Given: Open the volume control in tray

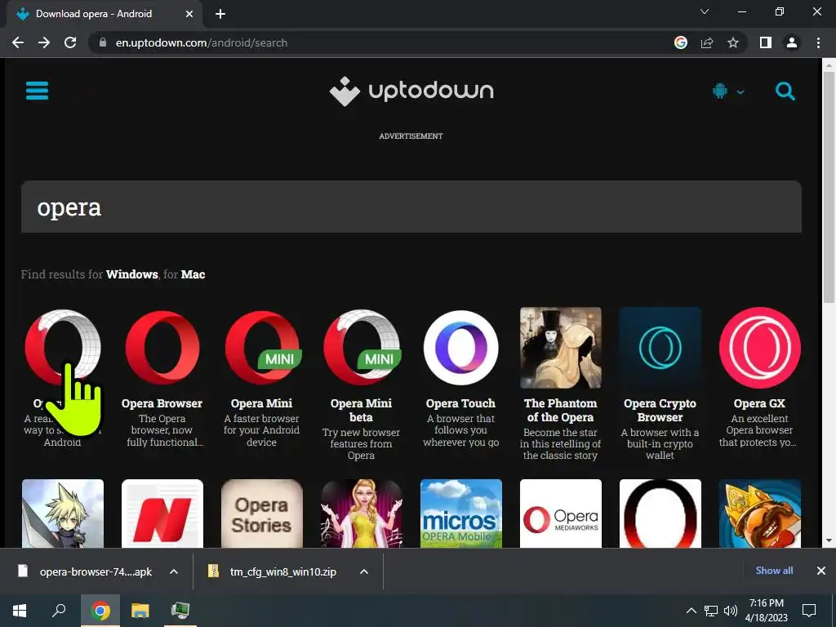Looking at the screenshot, I should click(731, 611).
